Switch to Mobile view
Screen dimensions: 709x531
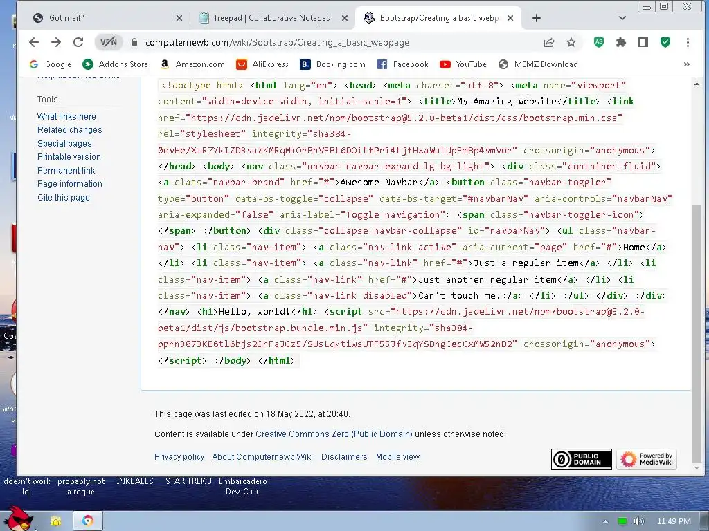tap(397, 457)
